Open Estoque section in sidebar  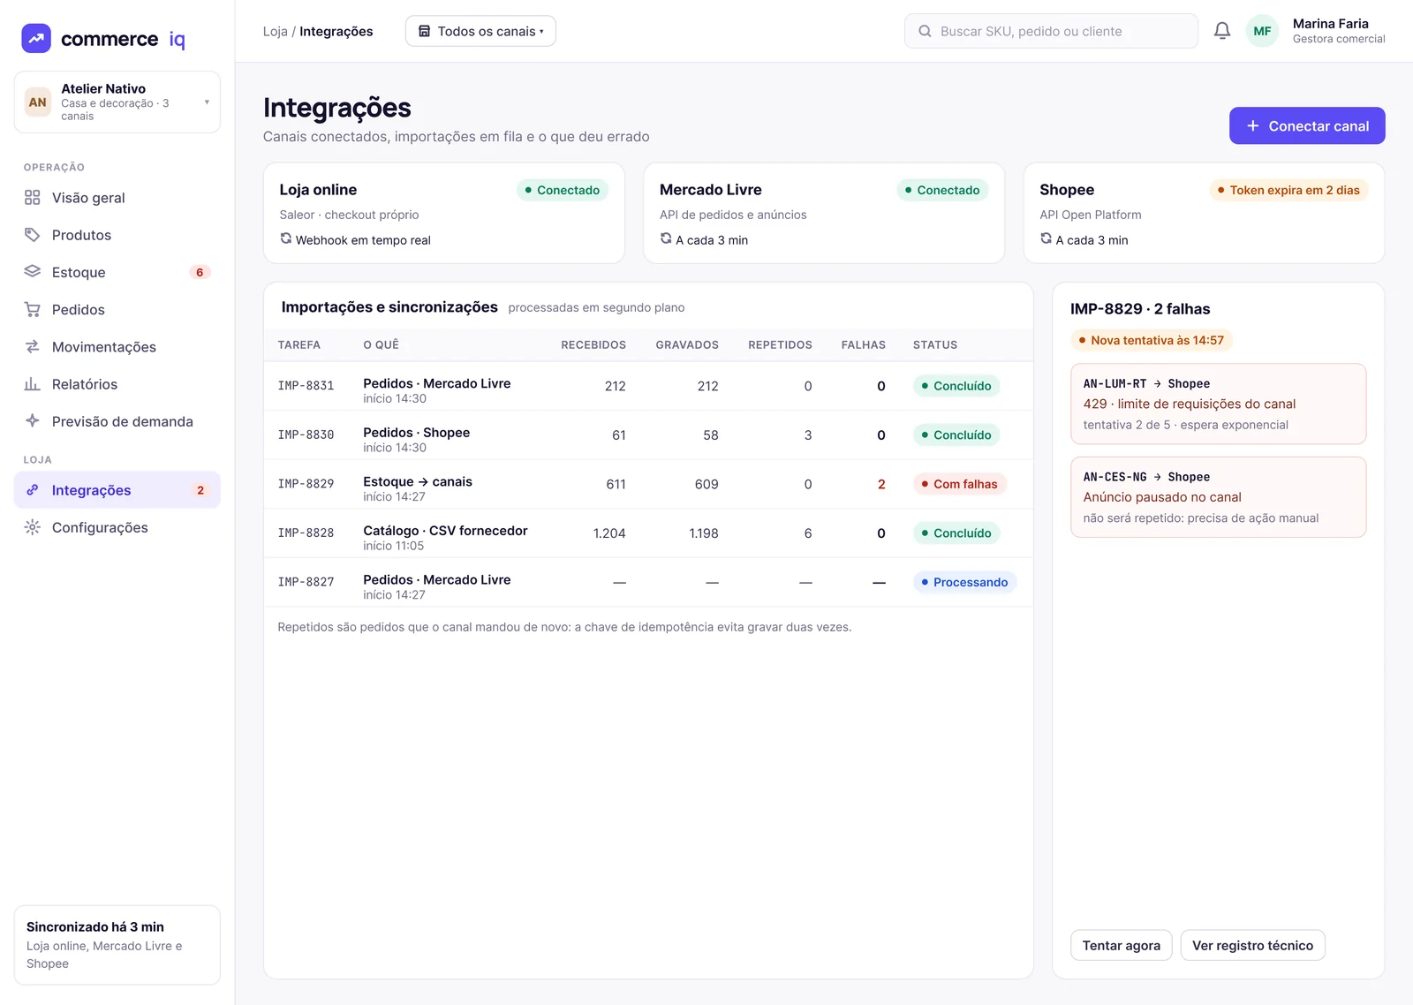click(117, 272)
